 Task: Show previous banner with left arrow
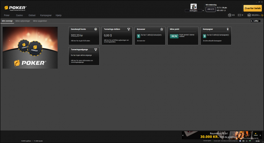point(183,135)
